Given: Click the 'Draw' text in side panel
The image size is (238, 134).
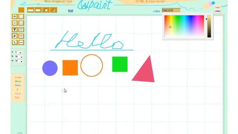Looking at the screenshot, I should (18, 77).
